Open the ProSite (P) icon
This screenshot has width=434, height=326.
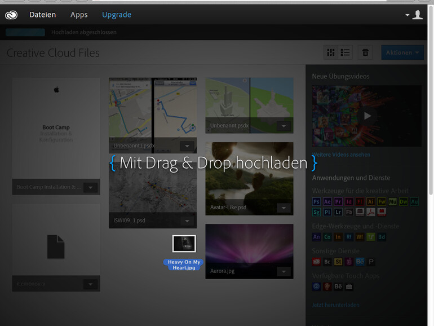click(371, 262)
